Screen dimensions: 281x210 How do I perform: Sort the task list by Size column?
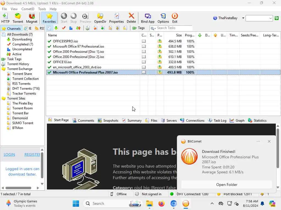173,35
